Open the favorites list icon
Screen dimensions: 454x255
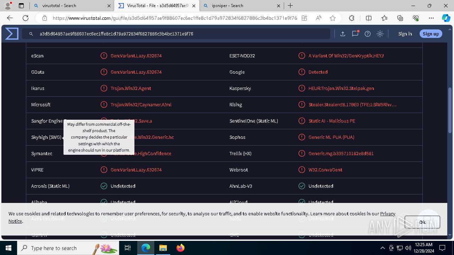pyautogui.click(x=384, y=18)
